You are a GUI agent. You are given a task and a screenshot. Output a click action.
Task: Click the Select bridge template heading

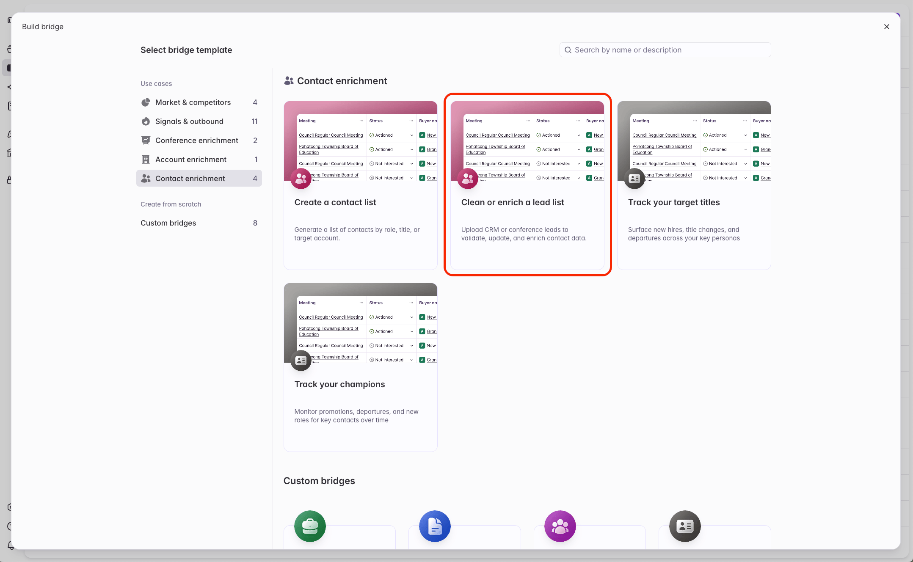click(x=186, y=50)
